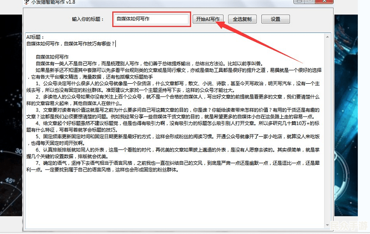Click the AI标题: heading line
Image resolution: width=370 pixels, height=234 pixels.
pos(35,37)
